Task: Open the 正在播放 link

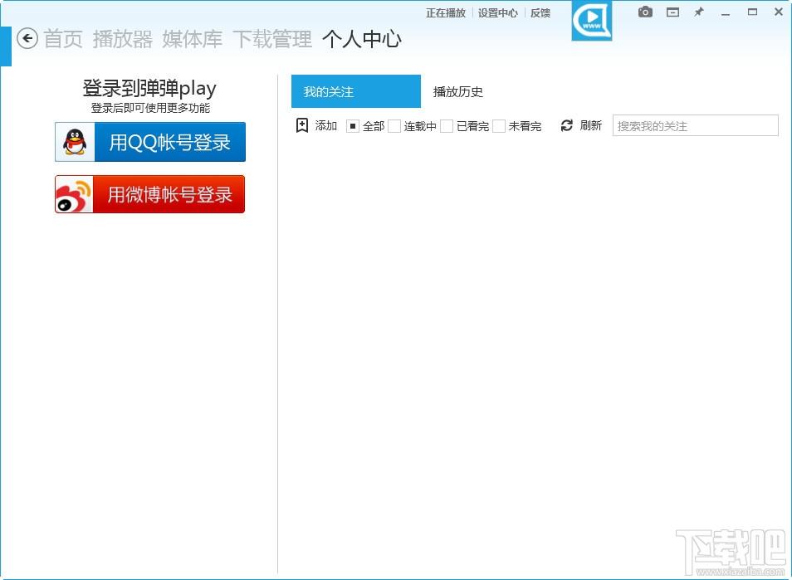Action: click(x=446, y=13)
